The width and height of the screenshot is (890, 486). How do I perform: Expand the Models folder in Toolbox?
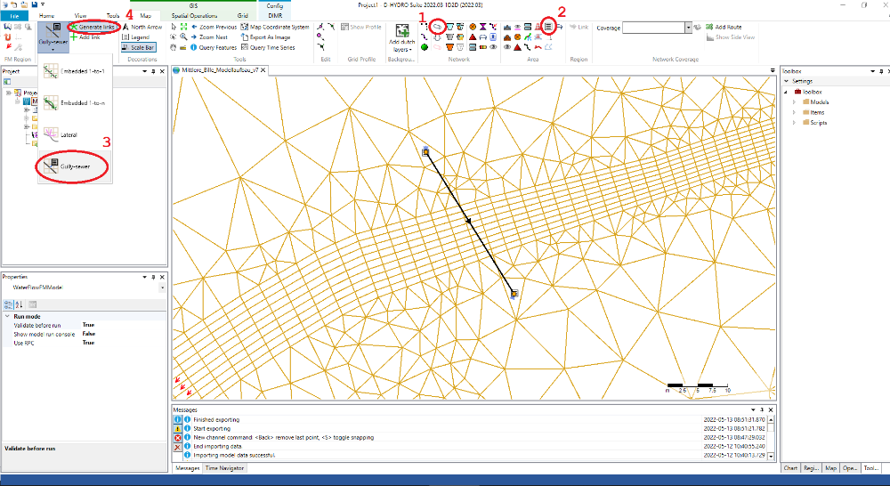(794, 102)
